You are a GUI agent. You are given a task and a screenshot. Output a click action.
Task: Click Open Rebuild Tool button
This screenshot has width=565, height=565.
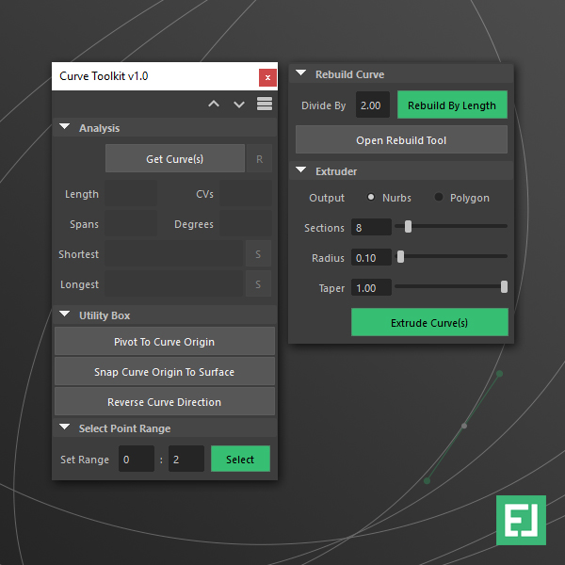click(401, 139)
